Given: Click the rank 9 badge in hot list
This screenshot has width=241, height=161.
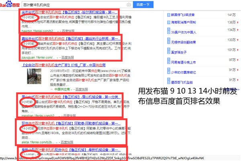Looking at the screenshot, I should [x=169, y=23].
